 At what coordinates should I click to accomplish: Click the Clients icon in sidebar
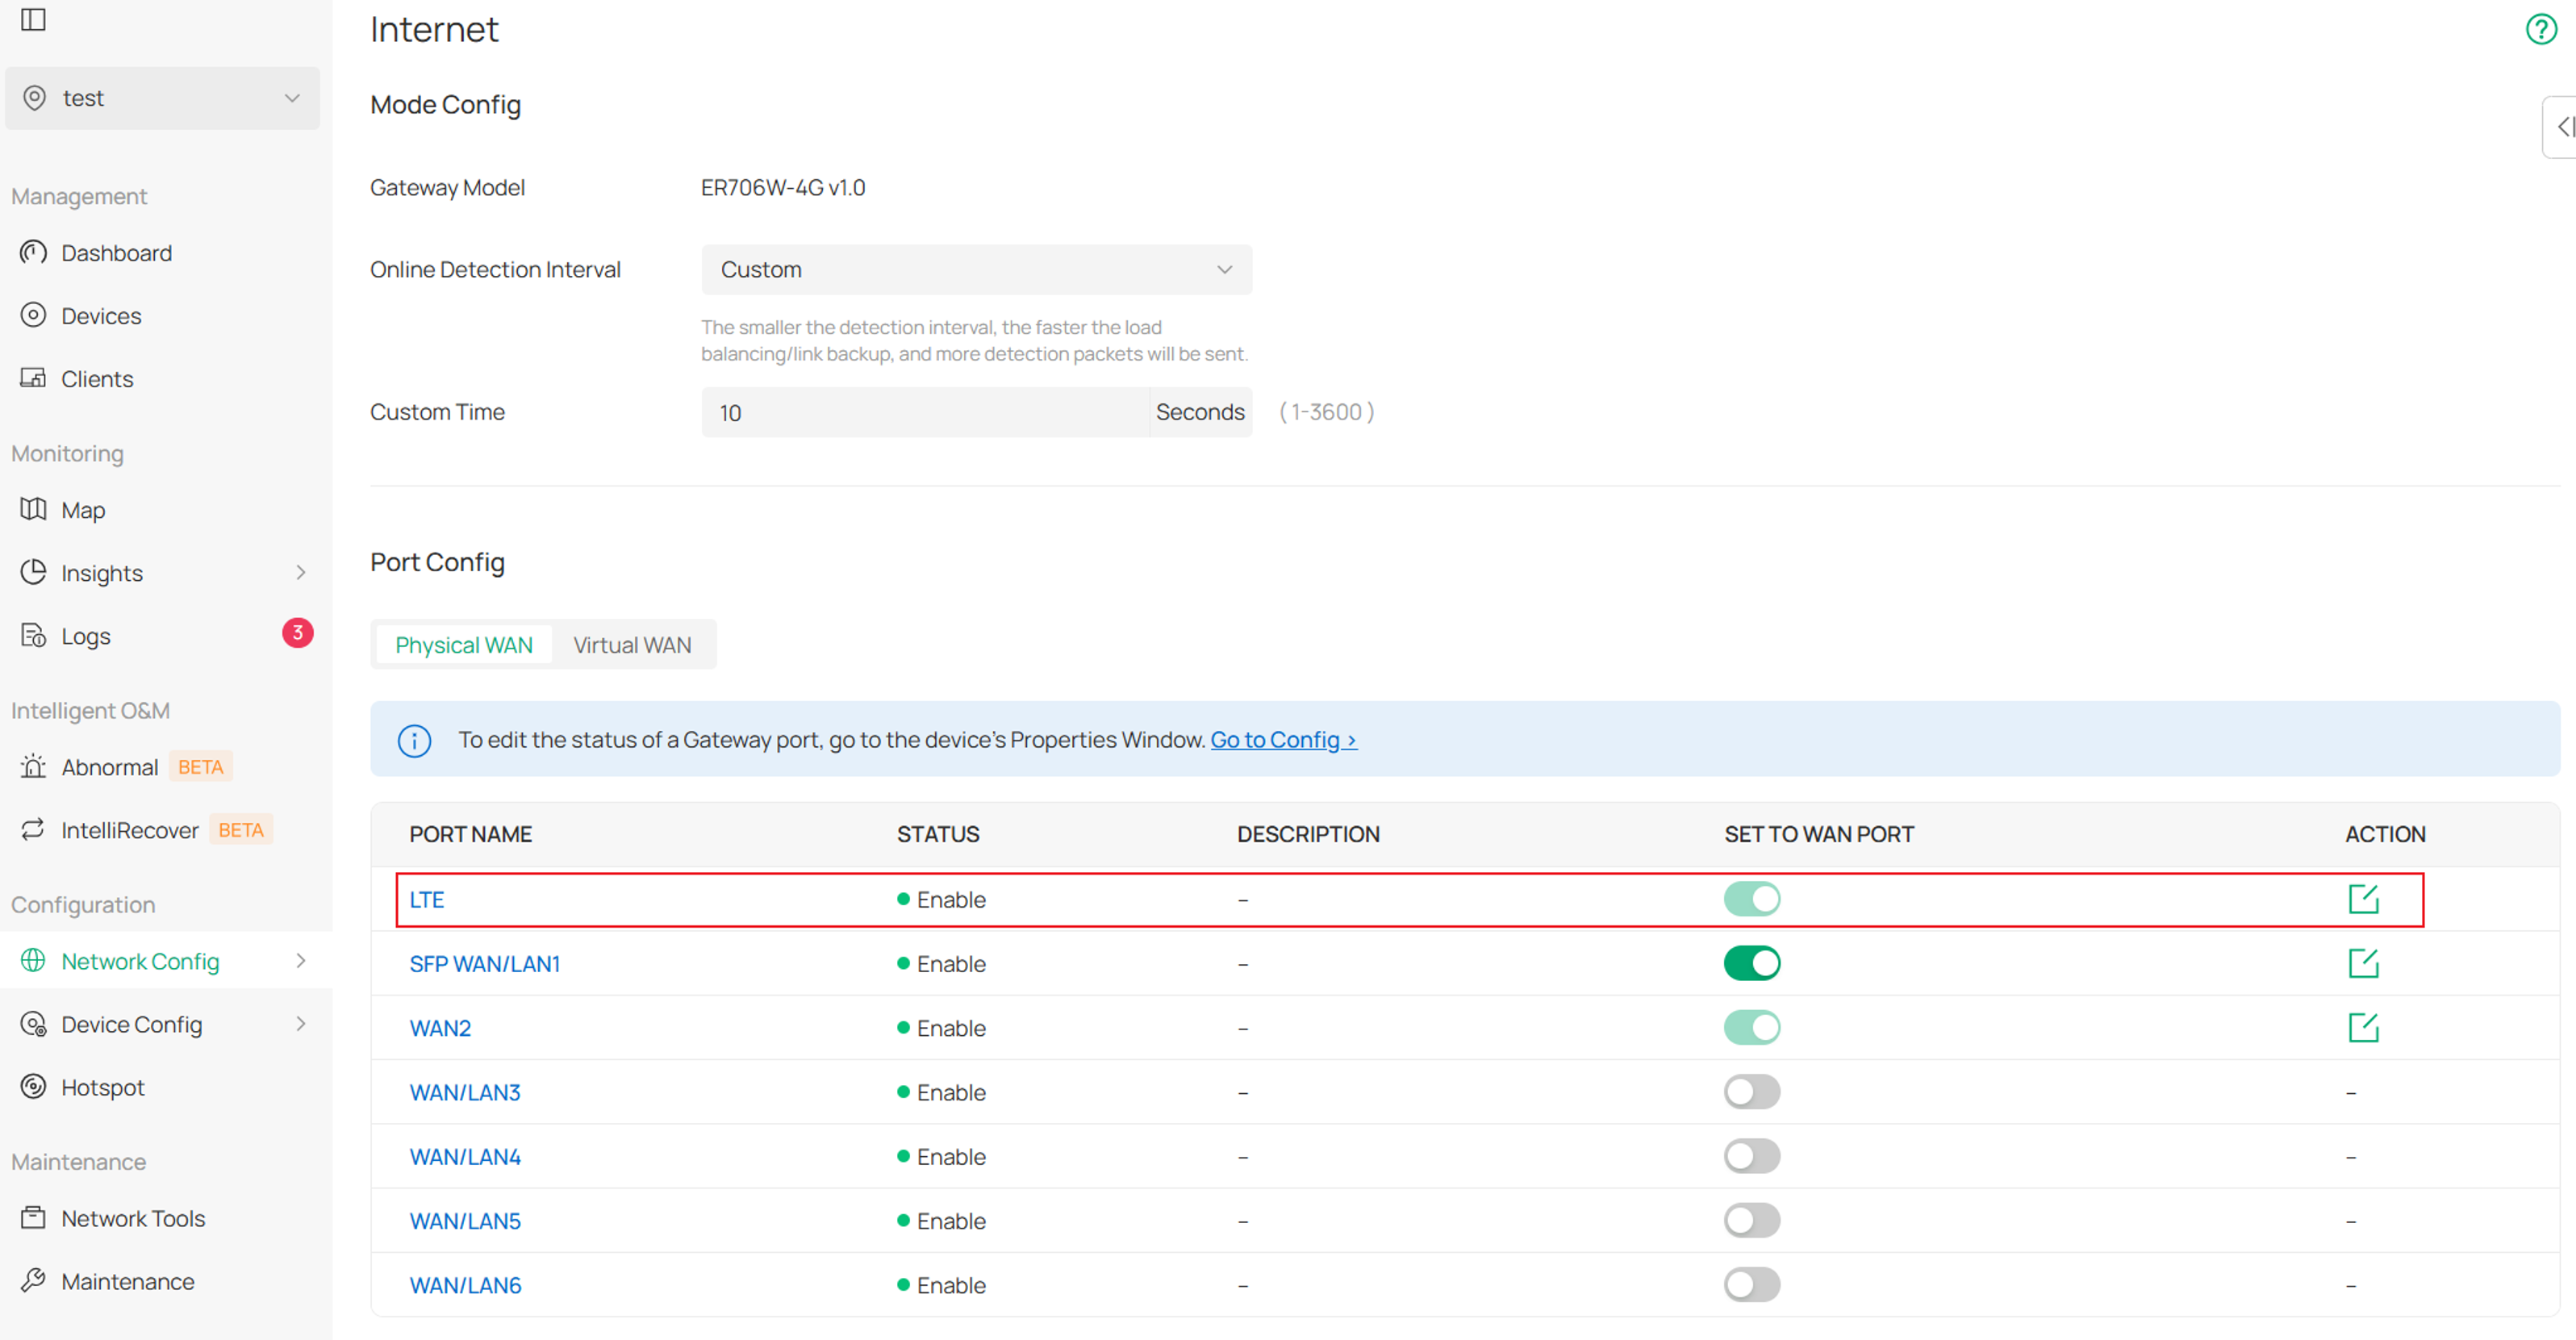33,378
